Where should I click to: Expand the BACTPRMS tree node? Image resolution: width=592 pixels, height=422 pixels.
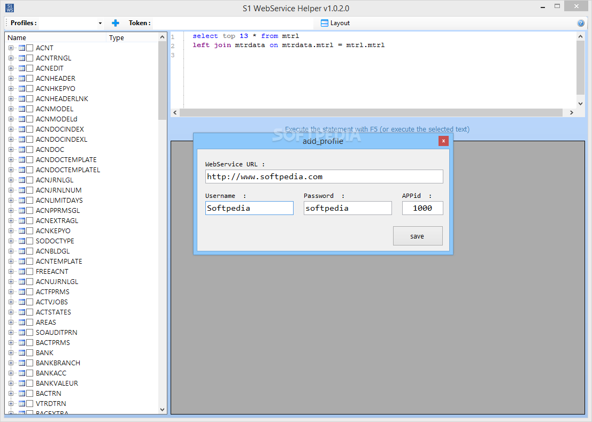point(11,343)
